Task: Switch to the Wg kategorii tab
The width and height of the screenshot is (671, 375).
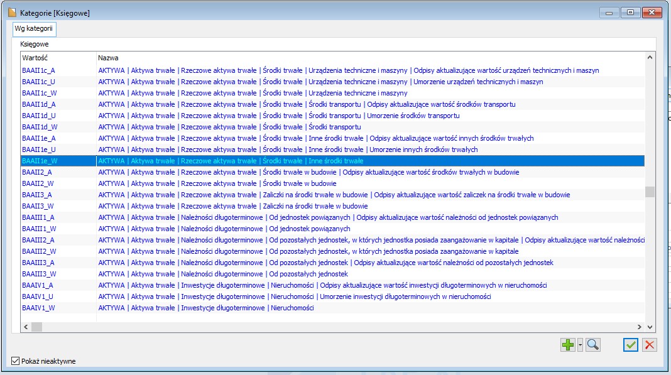Action: 35,29
